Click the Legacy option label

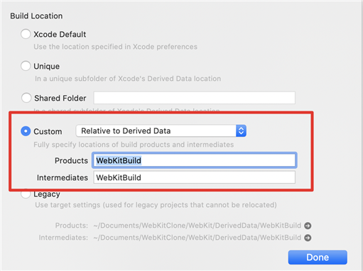(47, 194)
